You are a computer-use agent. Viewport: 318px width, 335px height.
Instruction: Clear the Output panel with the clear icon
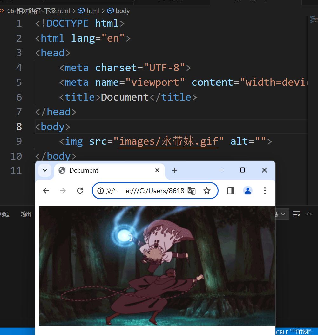click(x=296, y=214)
